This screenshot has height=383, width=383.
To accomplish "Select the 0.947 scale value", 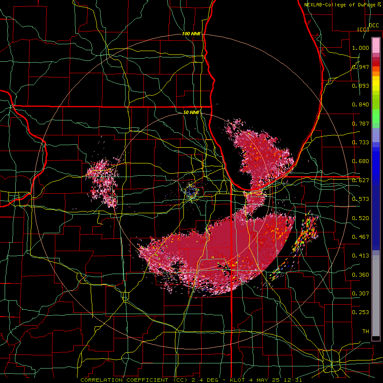I will tap(360, 67).
